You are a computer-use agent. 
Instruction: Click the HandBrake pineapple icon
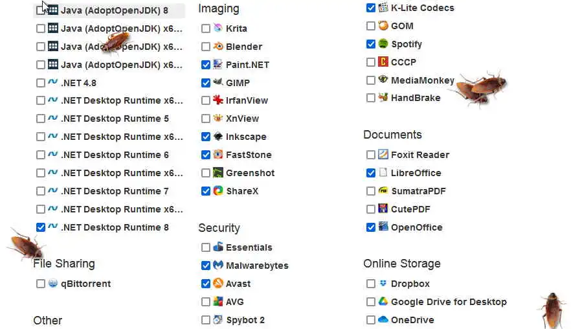click(383, 97)
